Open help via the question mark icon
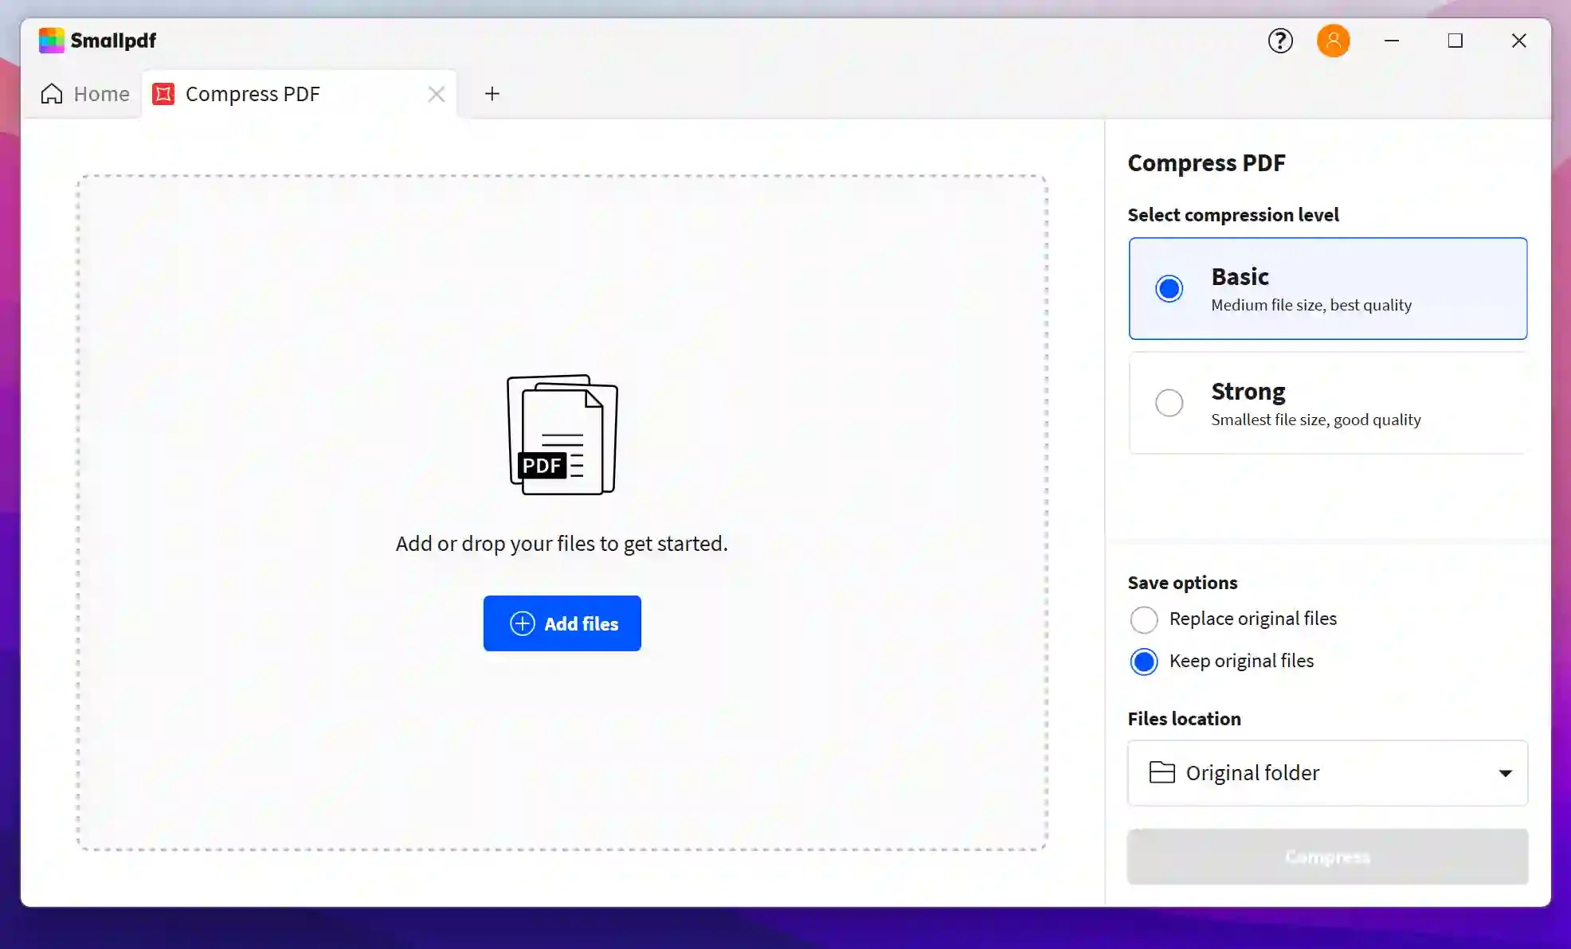Screen dimensions: 1571x949 pyautogui.click(x=1280, y=41)
